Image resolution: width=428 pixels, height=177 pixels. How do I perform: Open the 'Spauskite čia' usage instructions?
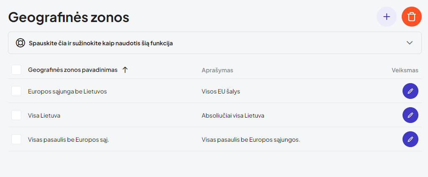point(101,43)
